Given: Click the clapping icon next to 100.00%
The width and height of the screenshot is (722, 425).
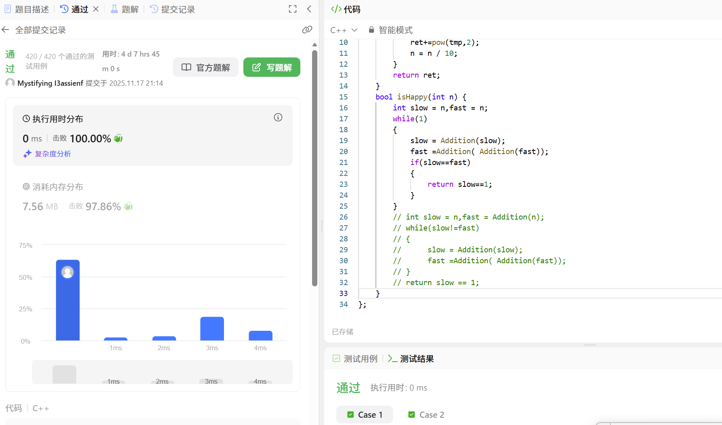Looking at the screenshot, I should click(x=118, y=138).
